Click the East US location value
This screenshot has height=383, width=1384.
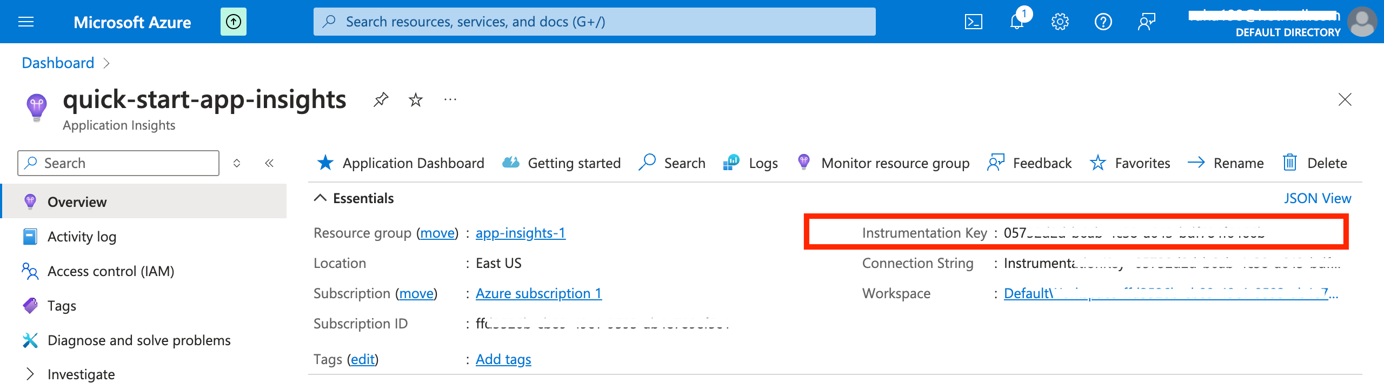498,263
